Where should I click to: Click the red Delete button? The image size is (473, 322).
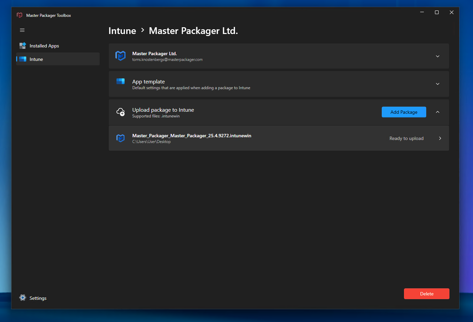[x=427, y=294]
